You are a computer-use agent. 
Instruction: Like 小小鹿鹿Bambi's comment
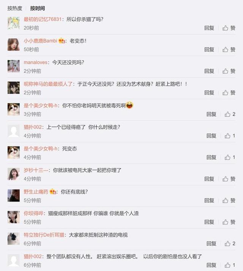(x=229, y=50)
